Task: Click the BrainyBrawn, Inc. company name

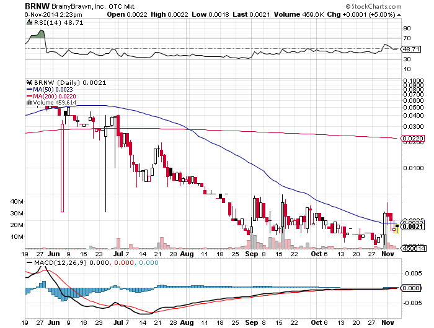Action: [79, 6]
